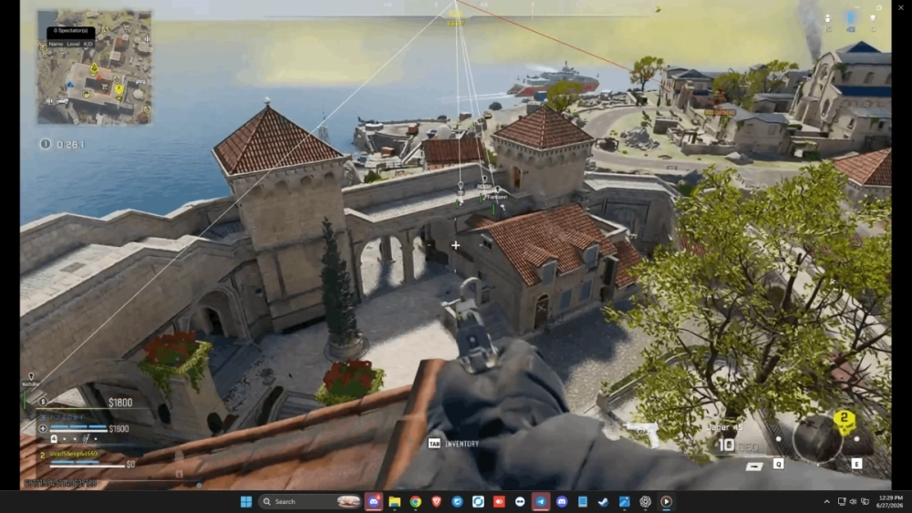Image resolution: width=912 pixels, height=513 pixels.
Task: Click the minimap in the top-left corner
Action: pos(94,67)
